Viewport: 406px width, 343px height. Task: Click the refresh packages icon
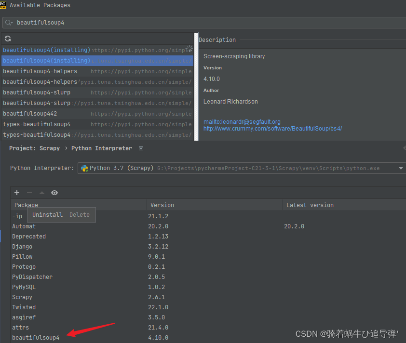tap(8, 39)
